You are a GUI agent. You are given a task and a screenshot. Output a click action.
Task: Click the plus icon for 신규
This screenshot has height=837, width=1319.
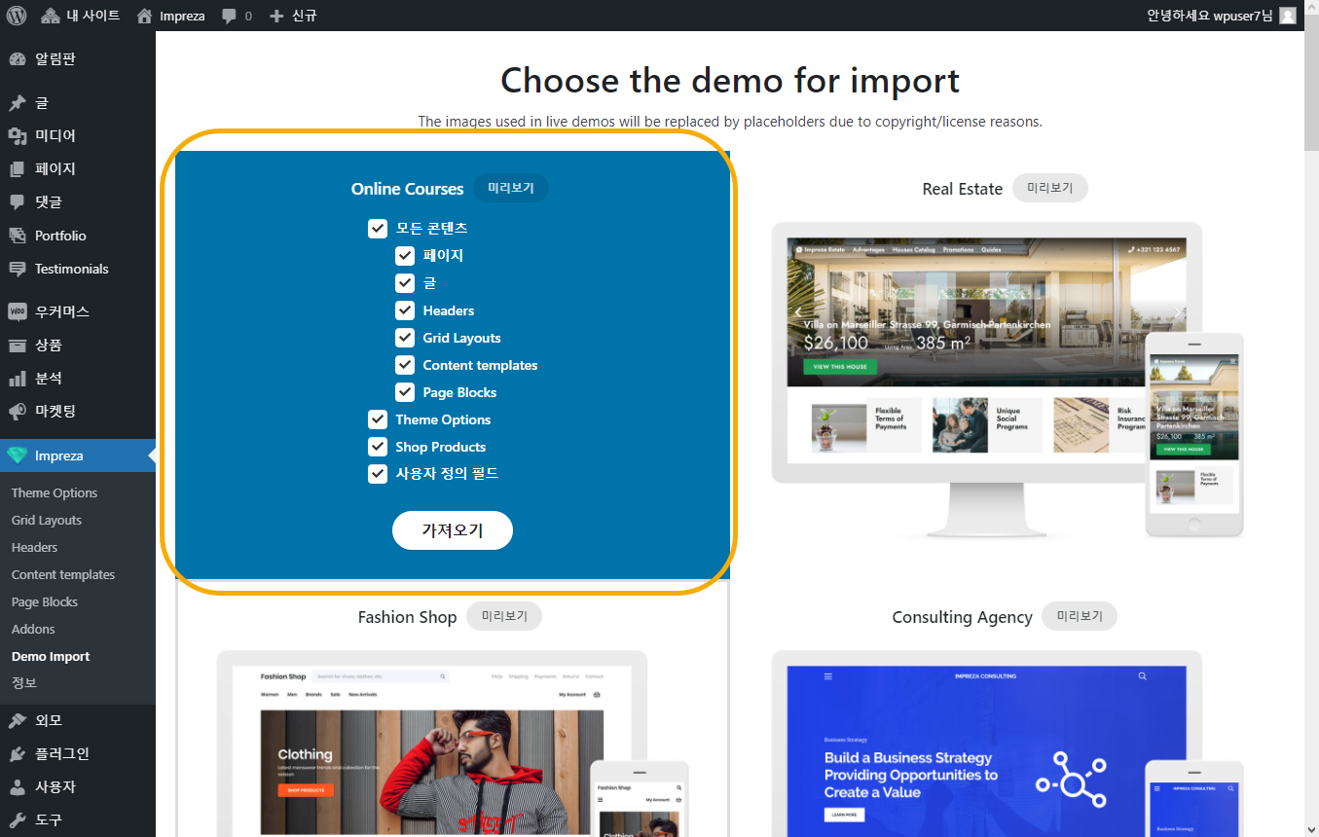pos(276,16)
